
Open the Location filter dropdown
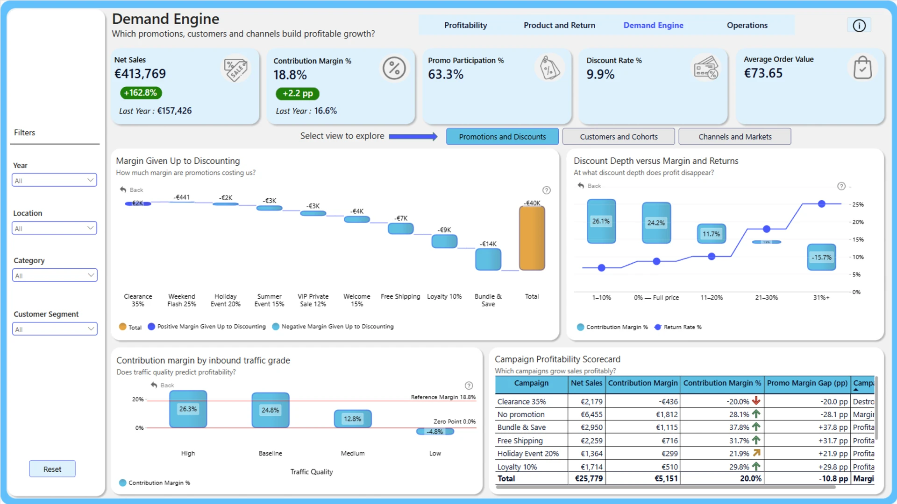[x=54, y=228]
